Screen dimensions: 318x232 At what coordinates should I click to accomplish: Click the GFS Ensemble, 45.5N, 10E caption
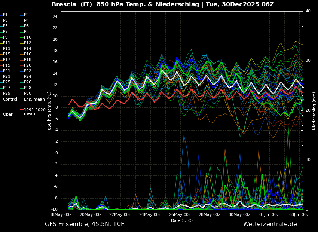point(85,224)
